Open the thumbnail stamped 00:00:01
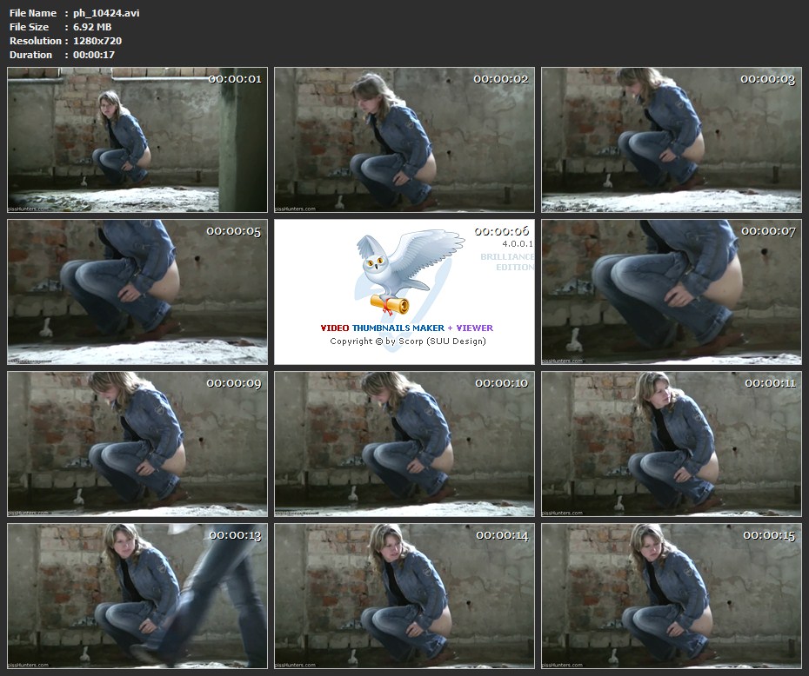Image resolution: width=809 pixels, height=676 pixels. (x=137, y=140)
